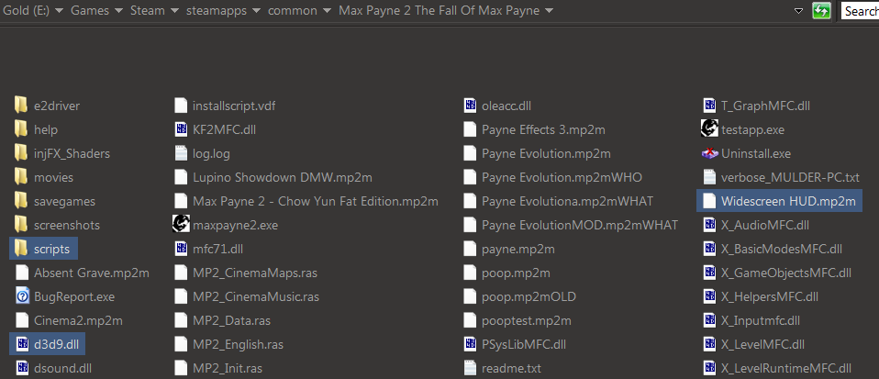Click the installscript.vdf file icon
This screenshot has height=379, width=879.
(x=182, y=106)
